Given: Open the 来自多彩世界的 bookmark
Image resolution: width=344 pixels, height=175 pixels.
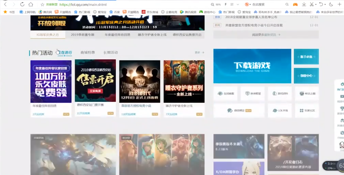Looking at the screenshot, I should click(x=330, y=12).
